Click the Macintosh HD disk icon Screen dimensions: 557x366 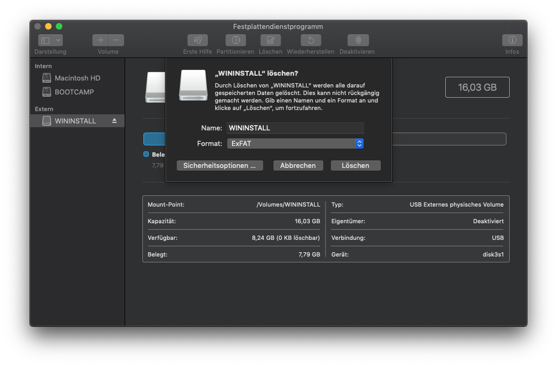point(47,78)
